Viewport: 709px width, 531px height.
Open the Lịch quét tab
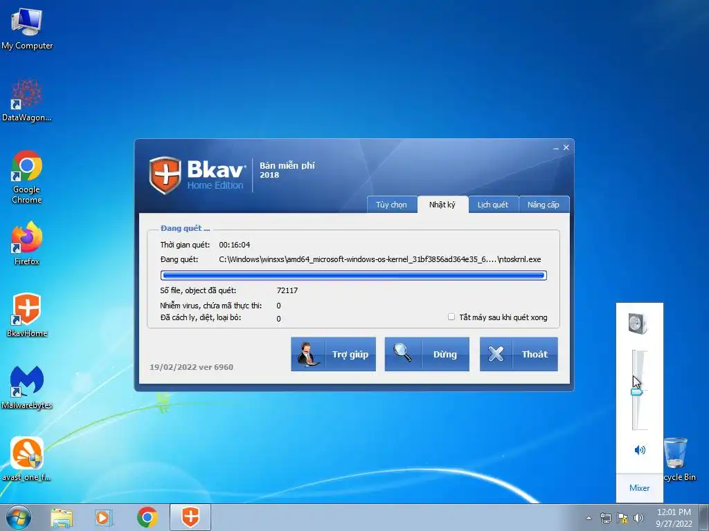click(493, 205)
